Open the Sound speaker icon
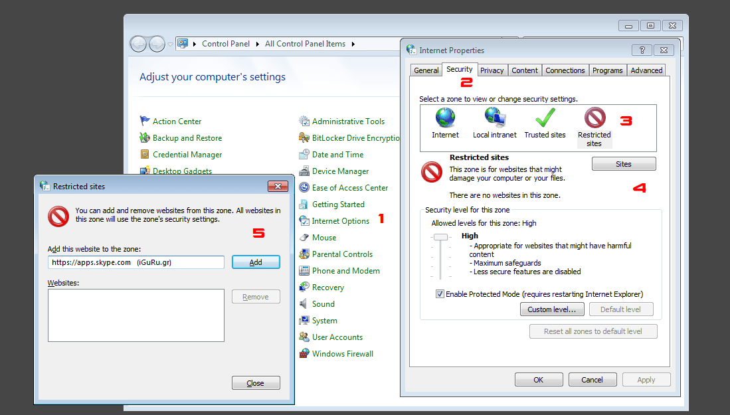The width and height of the screenshot is (730, 415). coord(304,304)
